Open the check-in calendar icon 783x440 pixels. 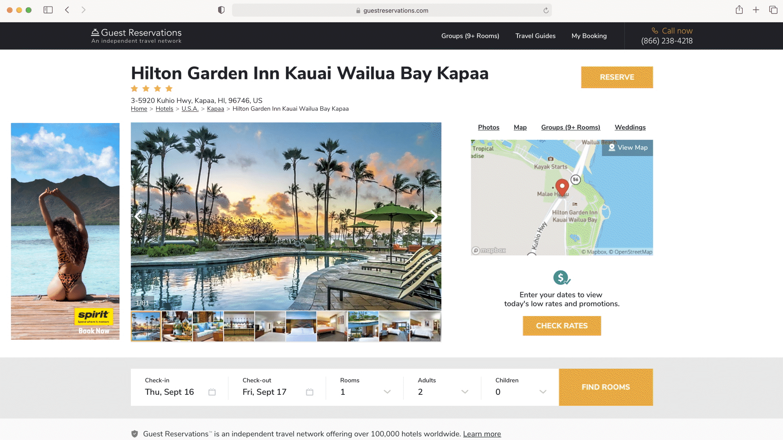click(212, 392)
